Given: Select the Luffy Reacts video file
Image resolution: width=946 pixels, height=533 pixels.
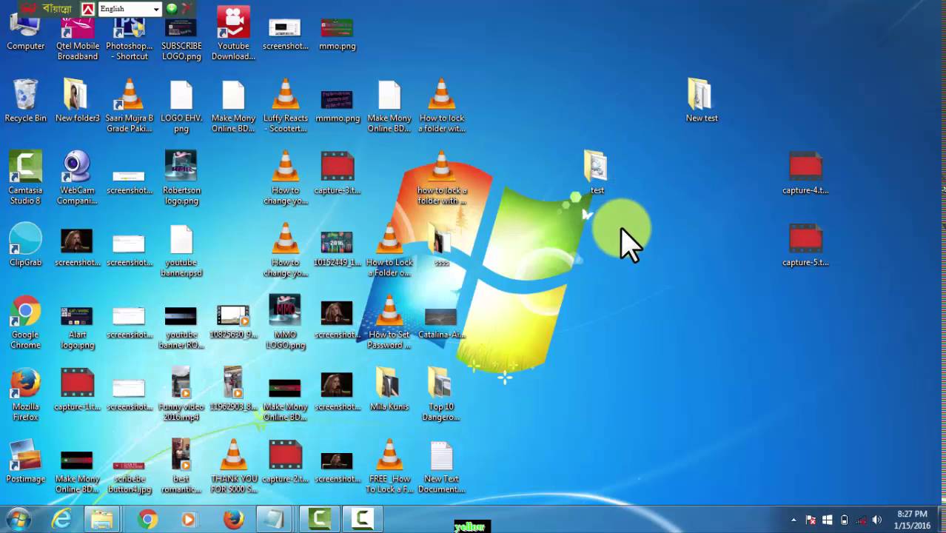Looking at the screenshot, I should 285,106.
